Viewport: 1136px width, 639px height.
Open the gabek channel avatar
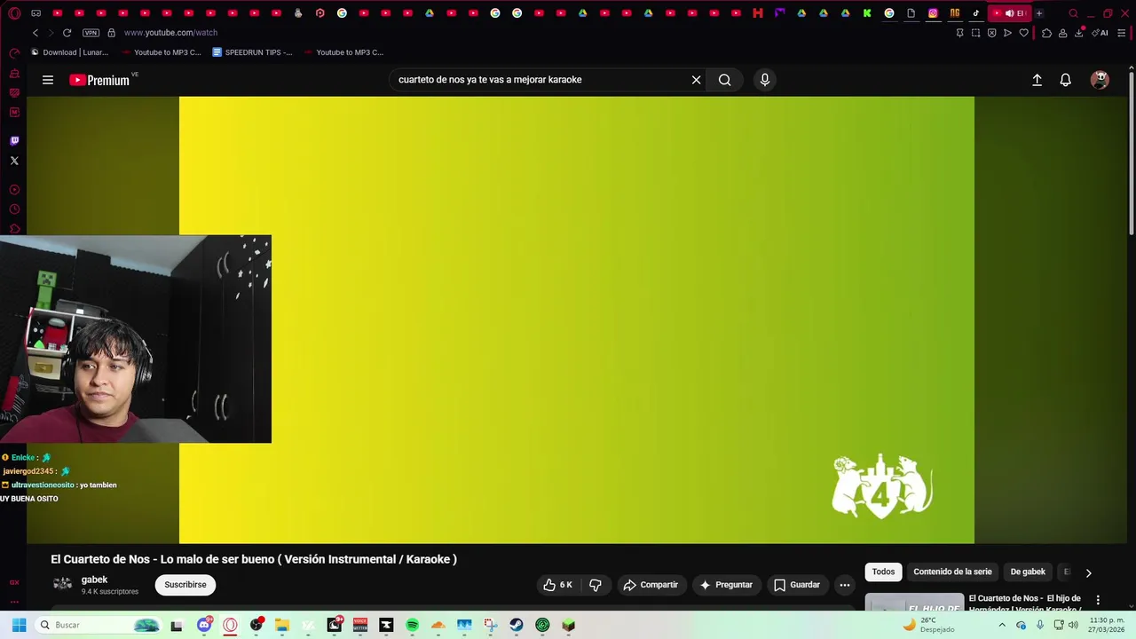(62, 584)
